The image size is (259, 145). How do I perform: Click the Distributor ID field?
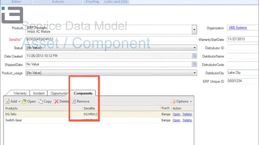(243, 48)
